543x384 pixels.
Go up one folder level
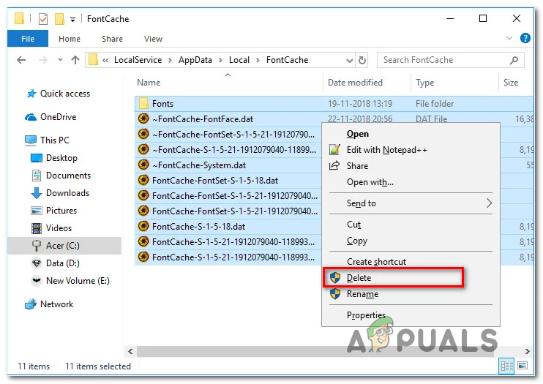click(75, 60)
